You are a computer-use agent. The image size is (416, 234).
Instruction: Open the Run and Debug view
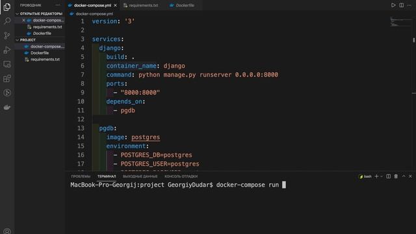7,50
